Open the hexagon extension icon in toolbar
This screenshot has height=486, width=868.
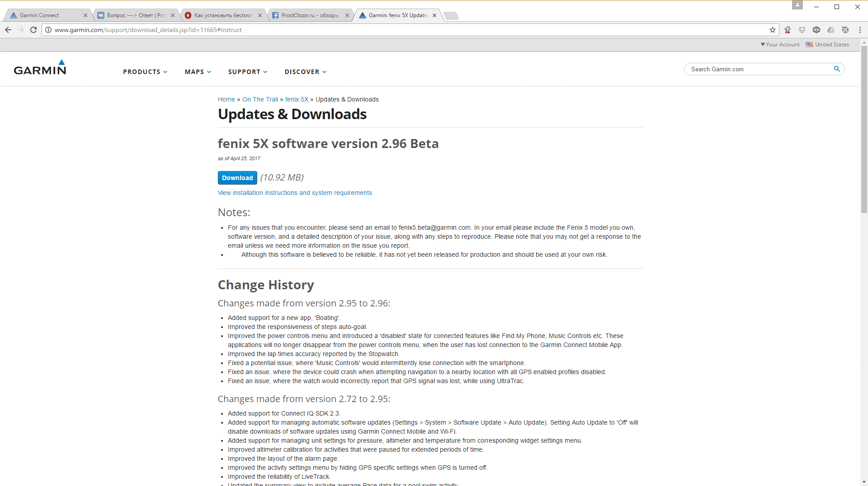(816, 30)
